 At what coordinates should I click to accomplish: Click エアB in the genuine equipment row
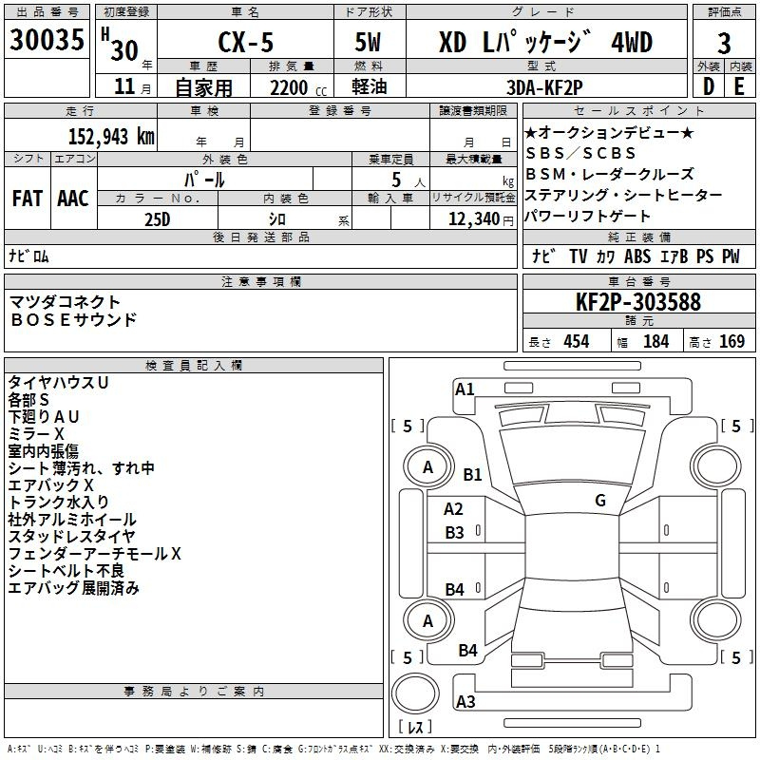point(674,256)
